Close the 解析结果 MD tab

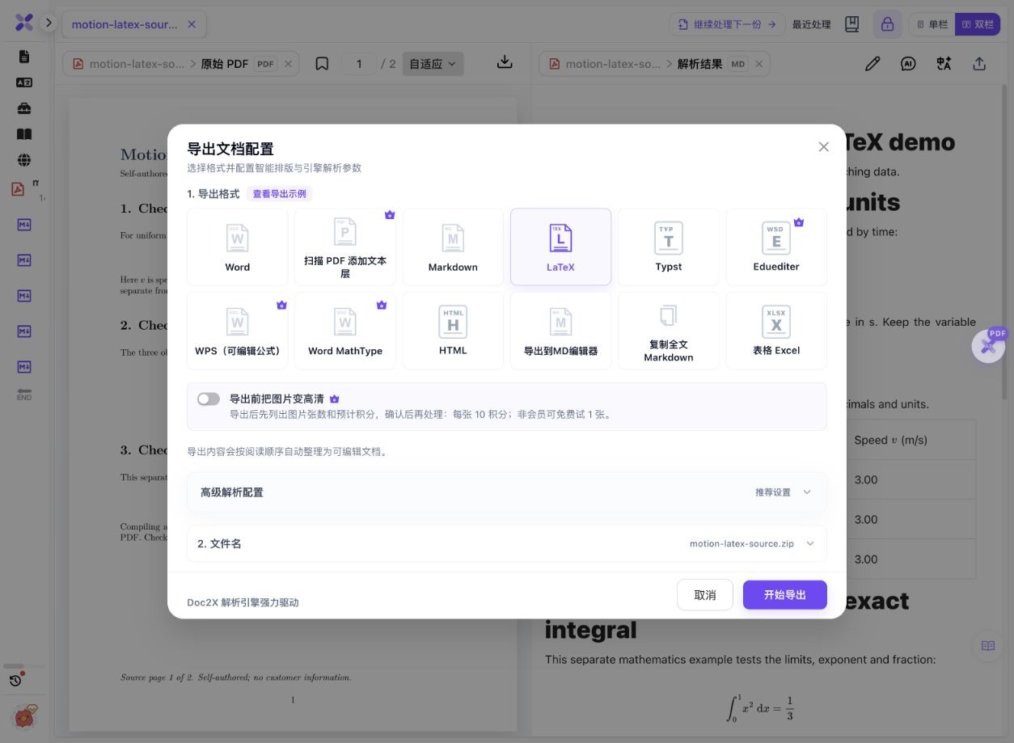pos(759,64)
